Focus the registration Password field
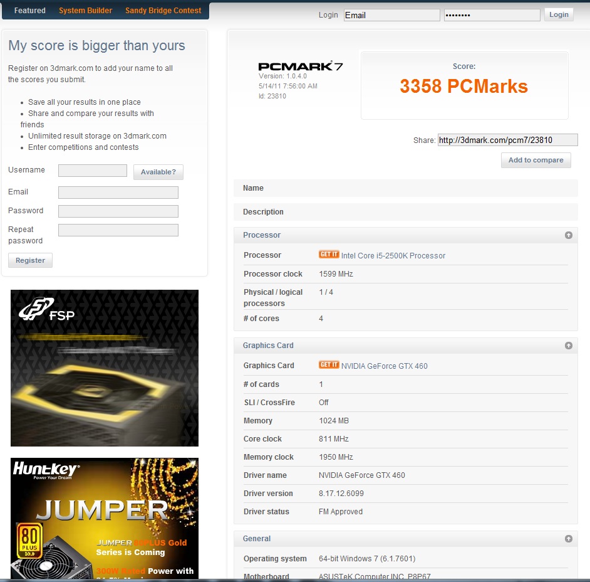Screen dimensions: 590x582 coord(118,211)
